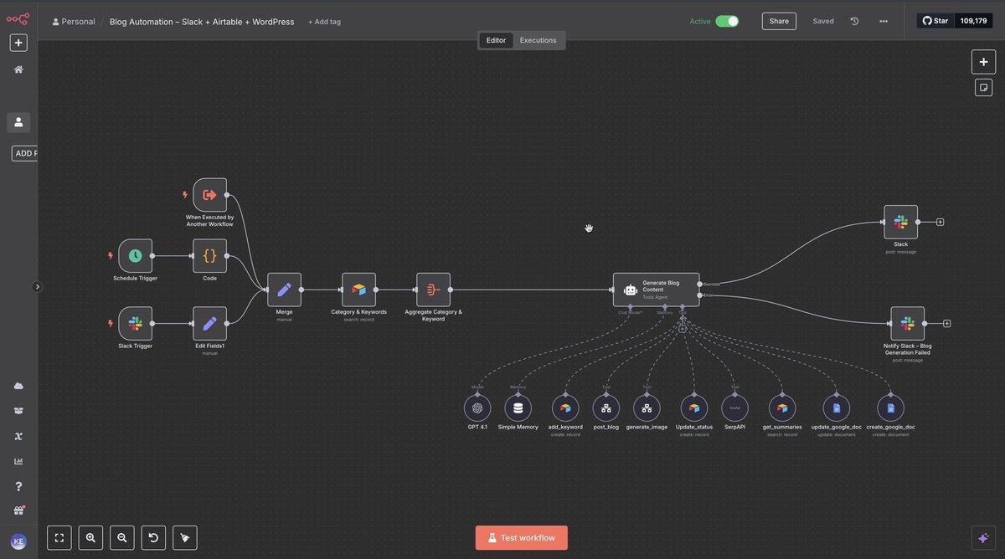Open the workflow history clock icon
This screenshot has height=559, width=1005.
[854, 21]
